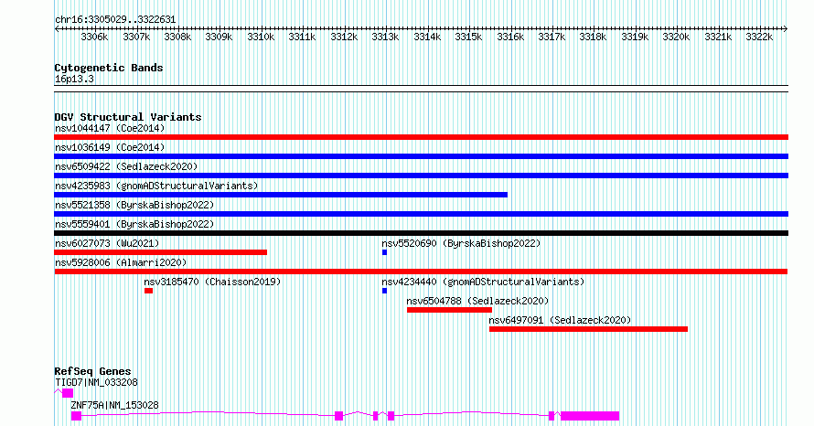Click the 3306k ruler label

[94, 37]
